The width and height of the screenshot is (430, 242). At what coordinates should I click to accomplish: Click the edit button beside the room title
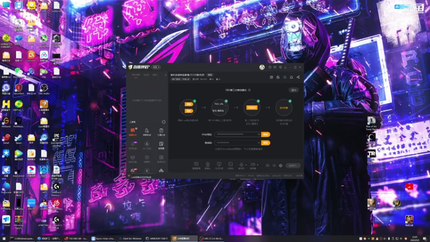click(x=210, y=75)
